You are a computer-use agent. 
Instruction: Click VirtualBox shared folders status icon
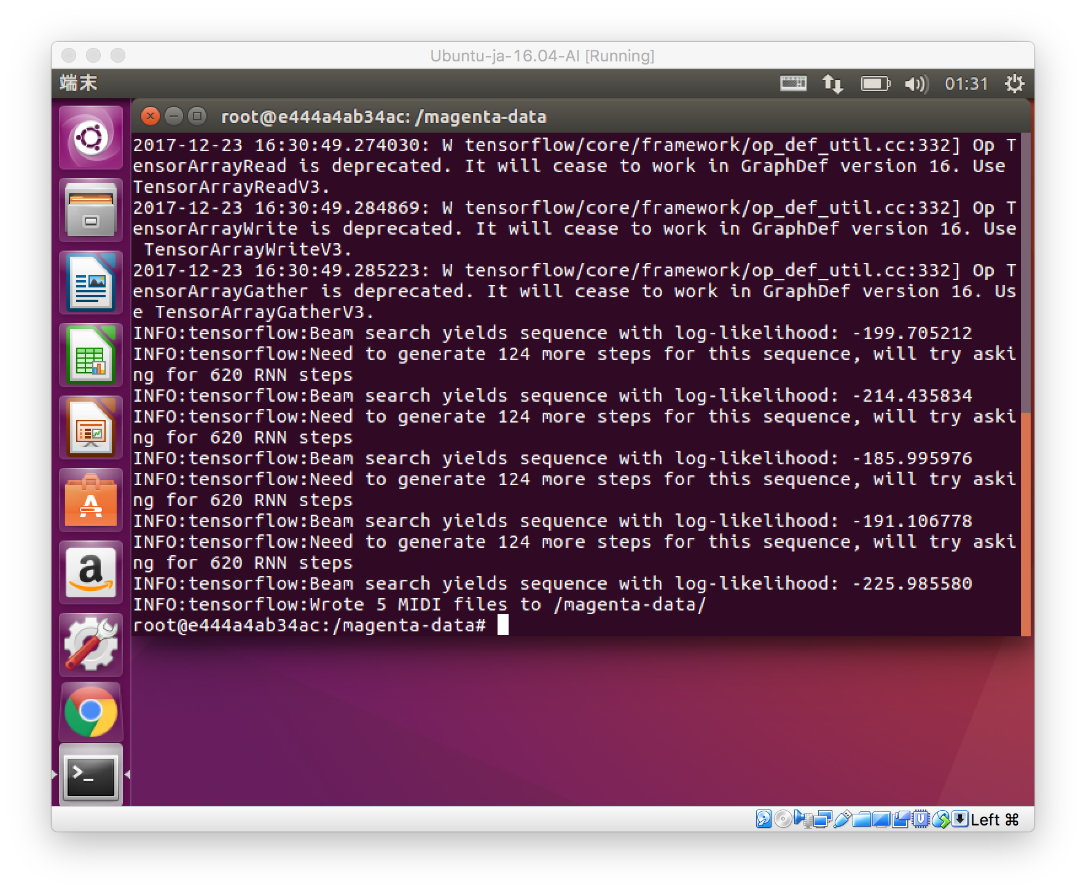(861, 819)
